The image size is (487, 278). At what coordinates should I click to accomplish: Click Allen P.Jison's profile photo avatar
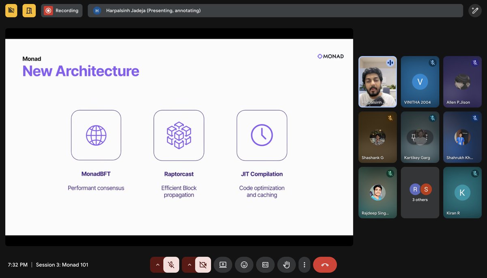(462, 82)
